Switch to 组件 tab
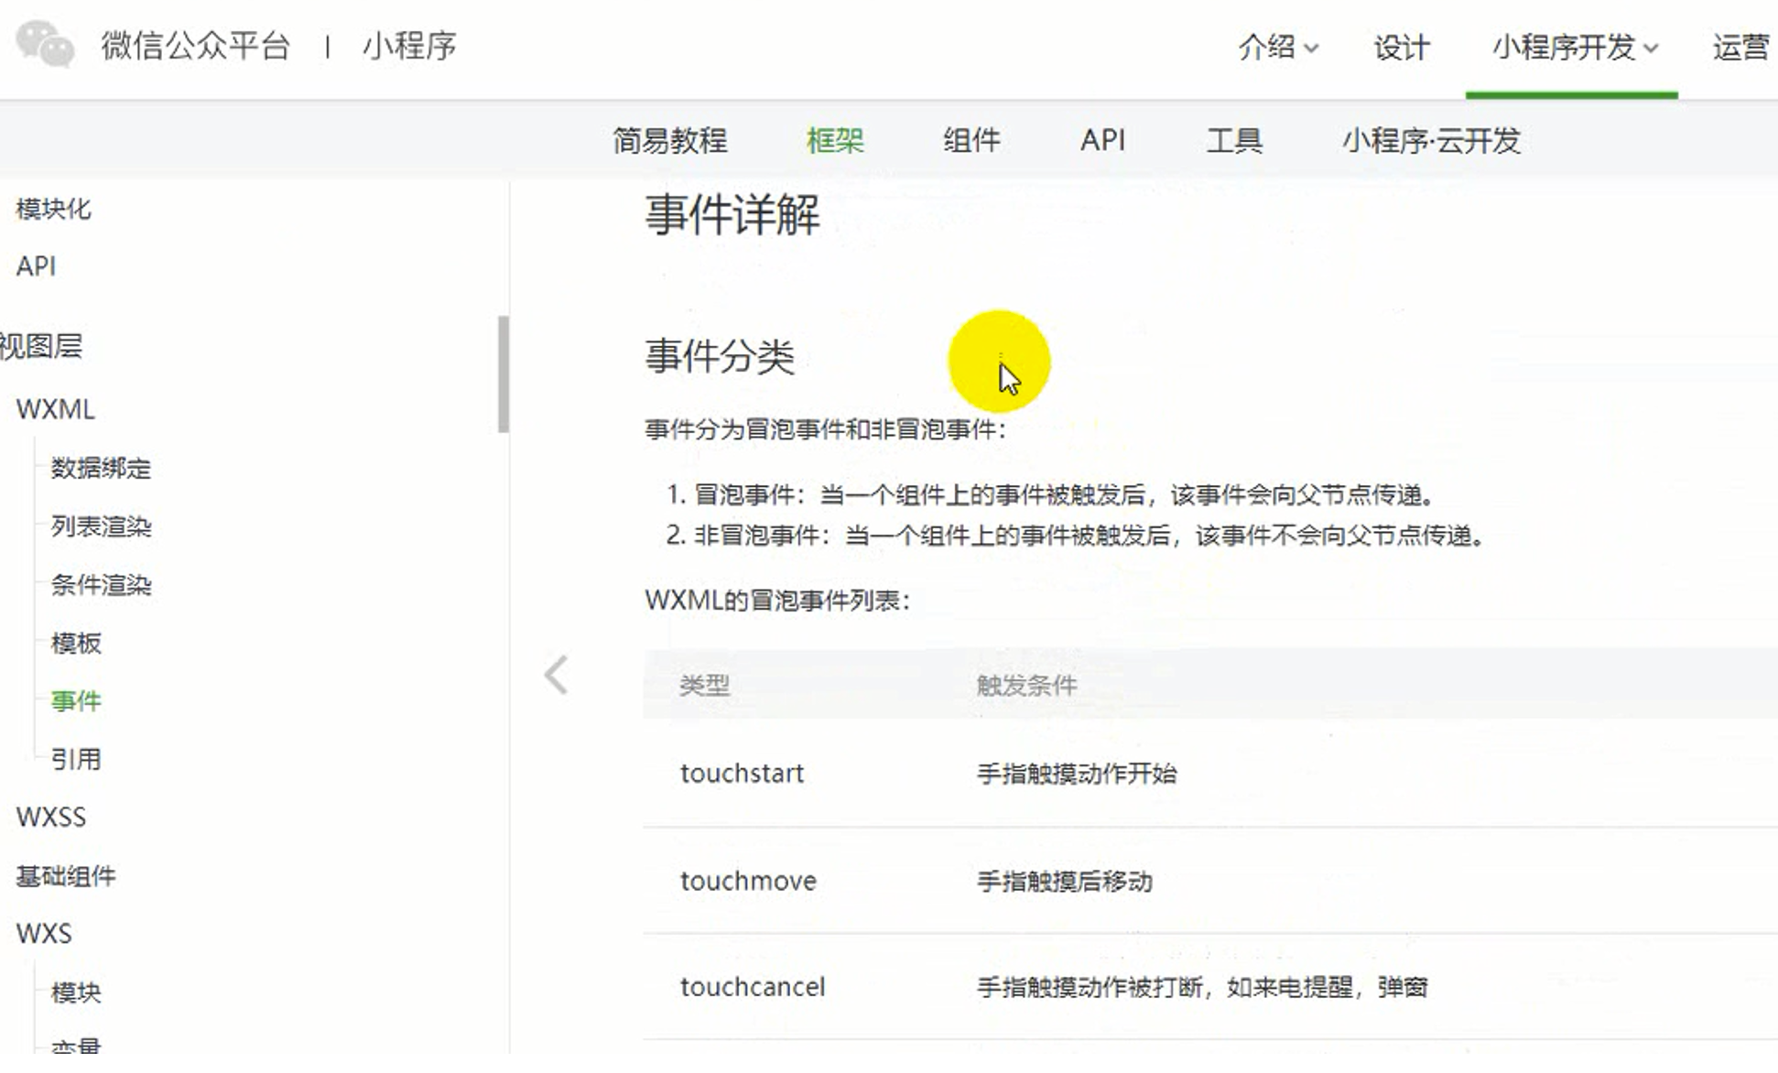The height and width of the screenshot is (1073, 1778). (971, 140)
